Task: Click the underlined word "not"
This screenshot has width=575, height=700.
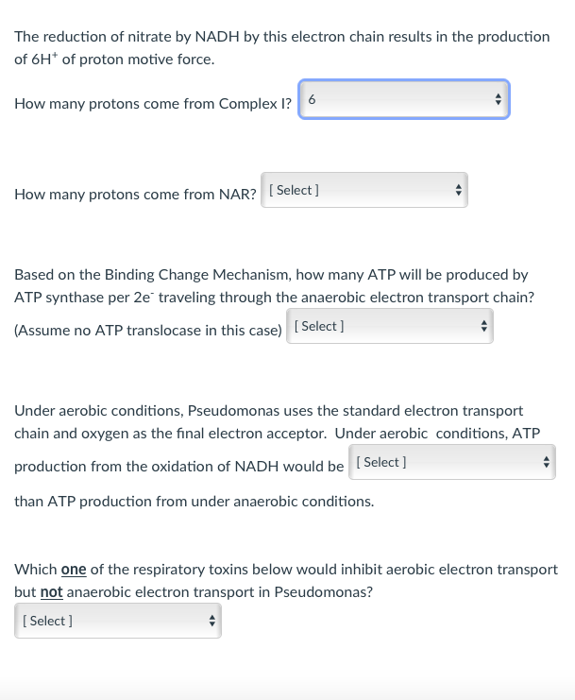Action: pyautogui.click(x=51, y=592)
